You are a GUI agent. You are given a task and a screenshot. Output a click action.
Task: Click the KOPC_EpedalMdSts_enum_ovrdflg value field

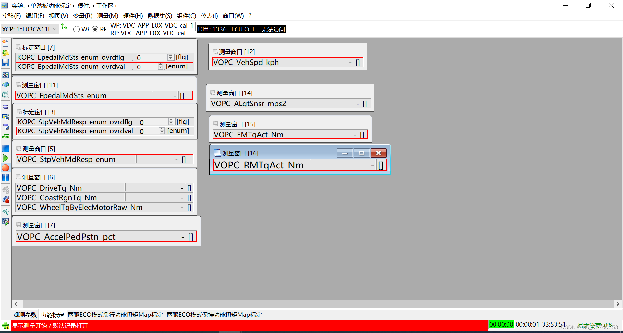coord(151,57)
